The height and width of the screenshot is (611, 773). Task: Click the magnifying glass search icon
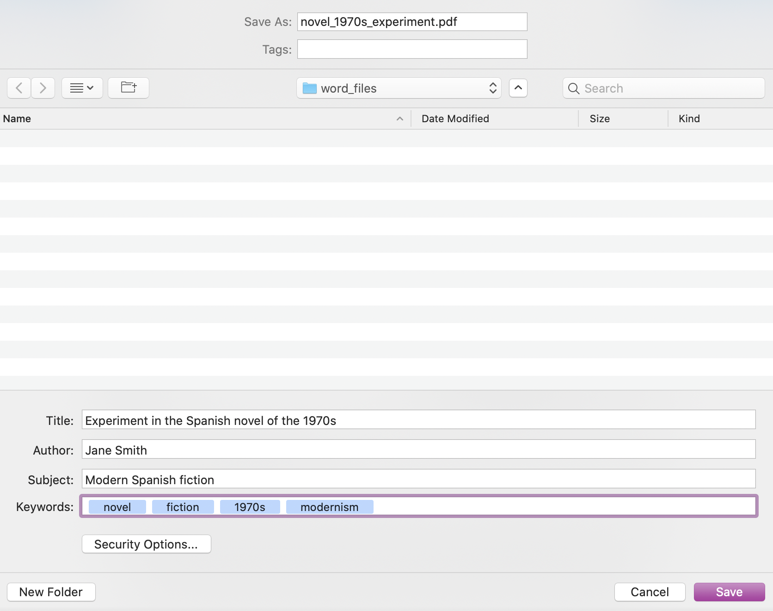coord(574,88)
